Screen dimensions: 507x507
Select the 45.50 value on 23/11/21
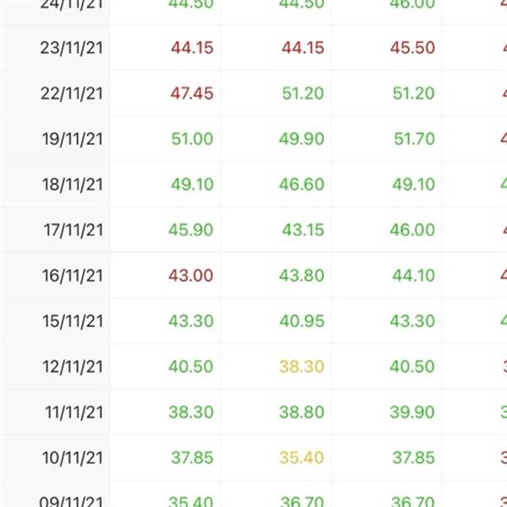click(x=412, y=48)
